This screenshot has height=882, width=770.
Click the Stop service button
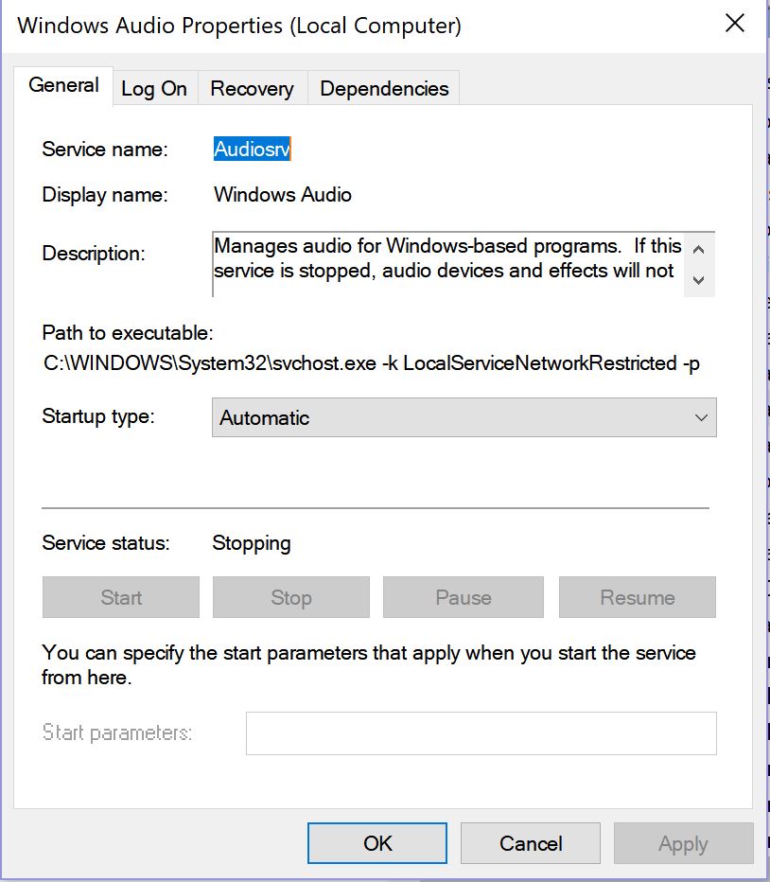tap(290, 597)
